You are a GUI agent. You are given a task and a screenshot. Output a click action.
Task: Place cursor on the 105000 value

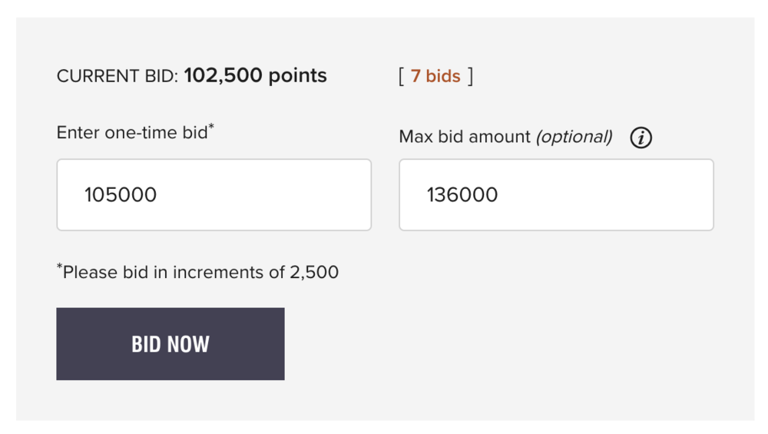[121, 194]
